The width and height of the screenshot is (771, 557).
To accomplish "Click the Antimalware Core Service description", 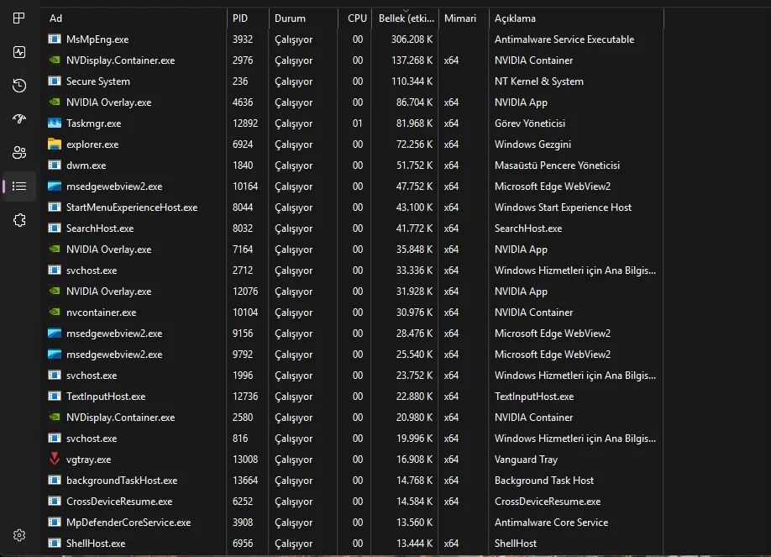I will pyautogui.click(x=551, y=522).
